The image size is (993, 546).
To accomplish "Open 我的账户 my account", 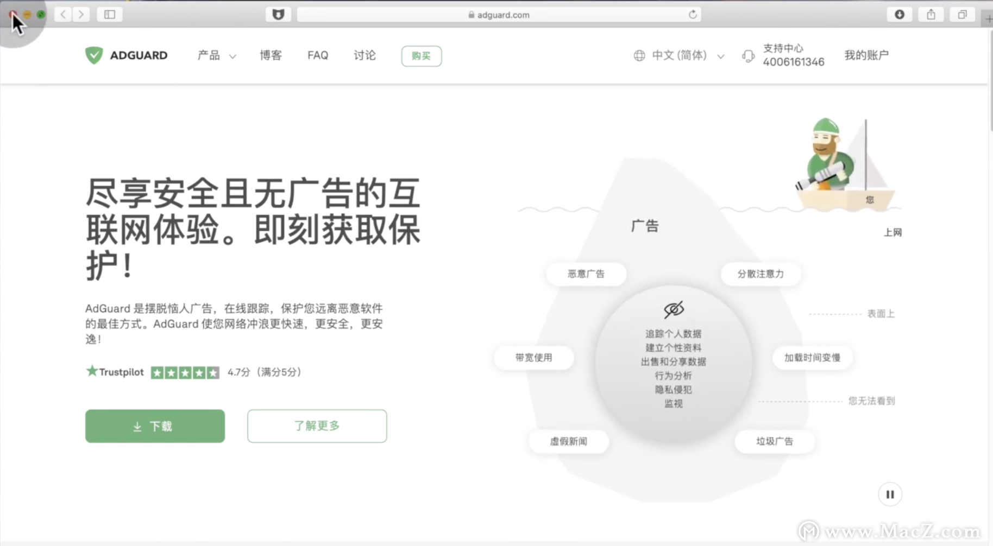I will click(x=866, y=55).
